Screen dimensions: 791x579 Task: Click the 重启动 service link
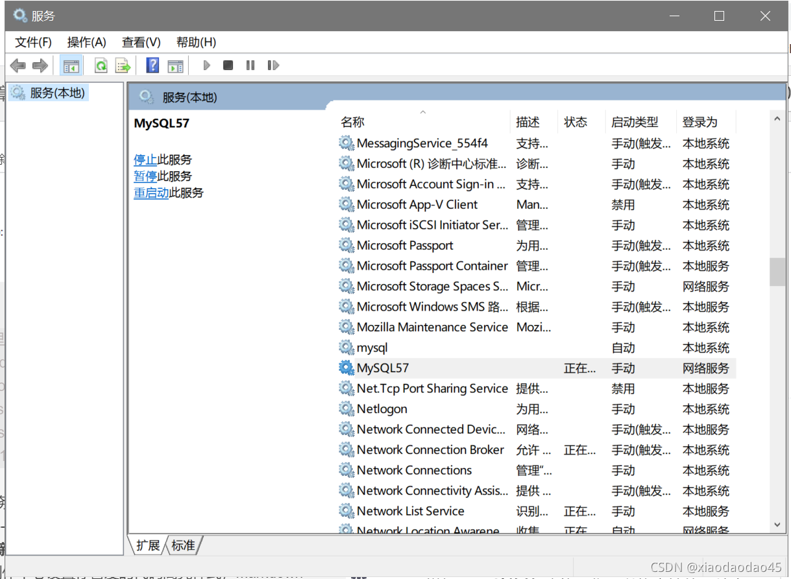(x=151, y=193)
